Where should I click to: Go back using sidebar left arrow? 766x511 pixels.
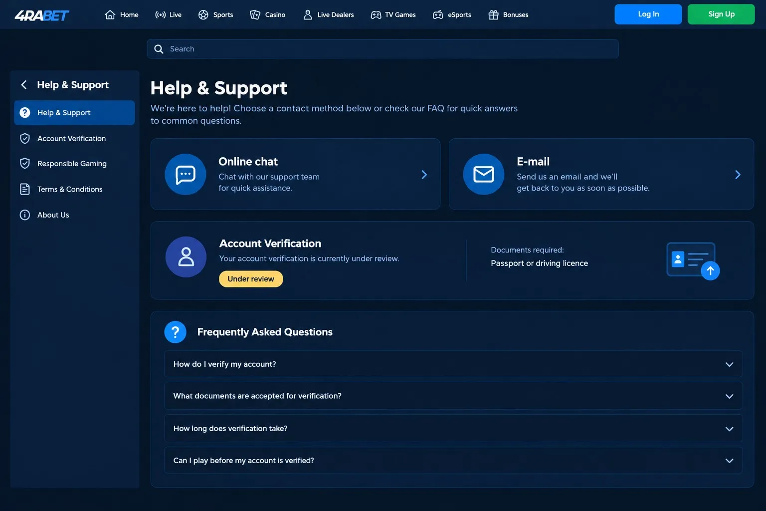point(24,85)
